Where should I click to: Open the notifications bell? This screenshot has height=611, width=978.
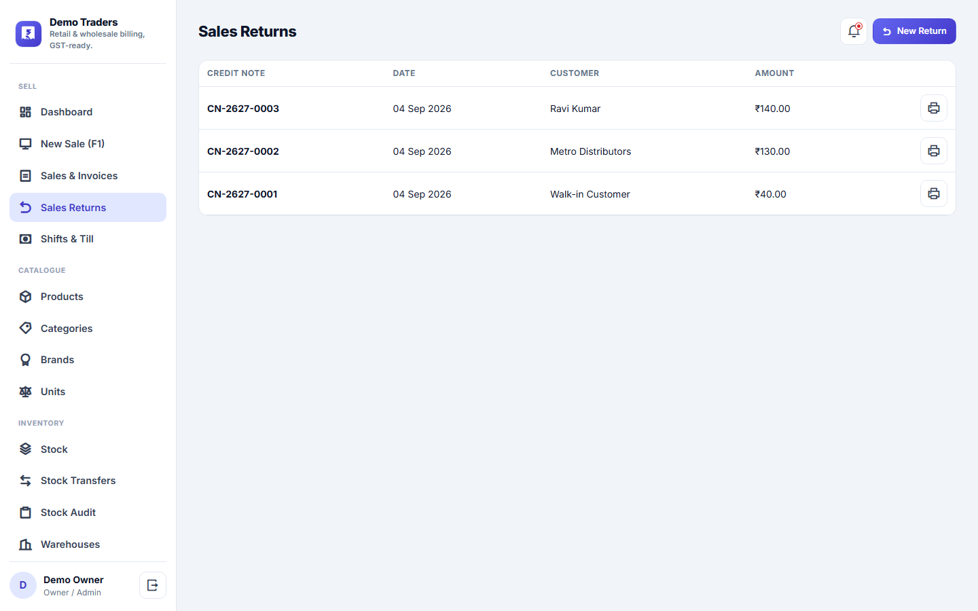(x=854, y=31)
